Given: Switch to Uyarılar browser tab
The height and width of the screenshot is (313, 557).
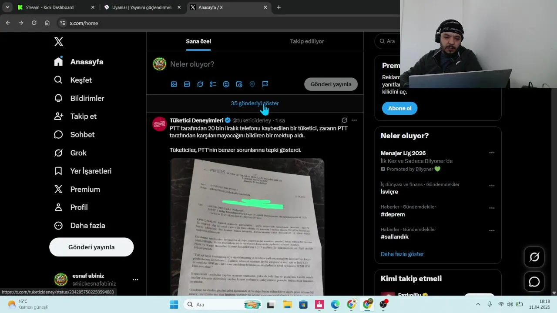Looking at the screenshot, I should (143, 7).
